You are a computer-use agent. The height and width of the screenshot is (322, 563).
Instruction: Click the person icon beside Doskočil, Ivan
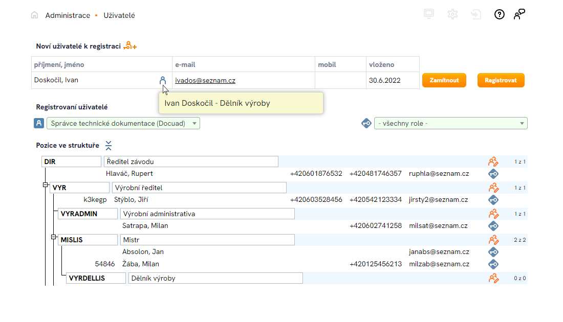point(163,80)
